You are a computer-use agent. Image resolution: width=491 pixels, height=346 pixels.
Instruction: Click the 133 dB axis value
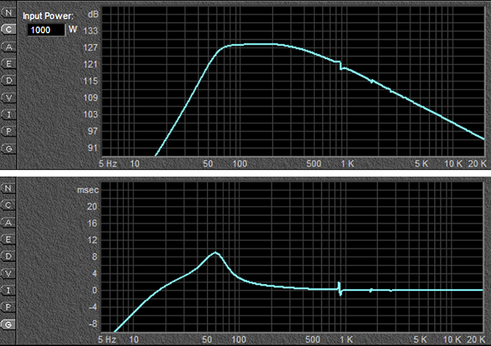91,31
